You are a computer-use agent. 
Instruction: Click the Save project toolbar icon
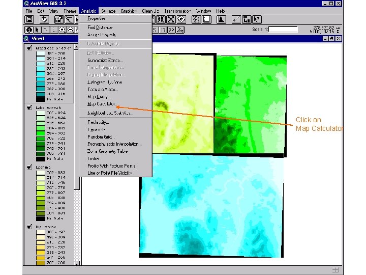29,20
